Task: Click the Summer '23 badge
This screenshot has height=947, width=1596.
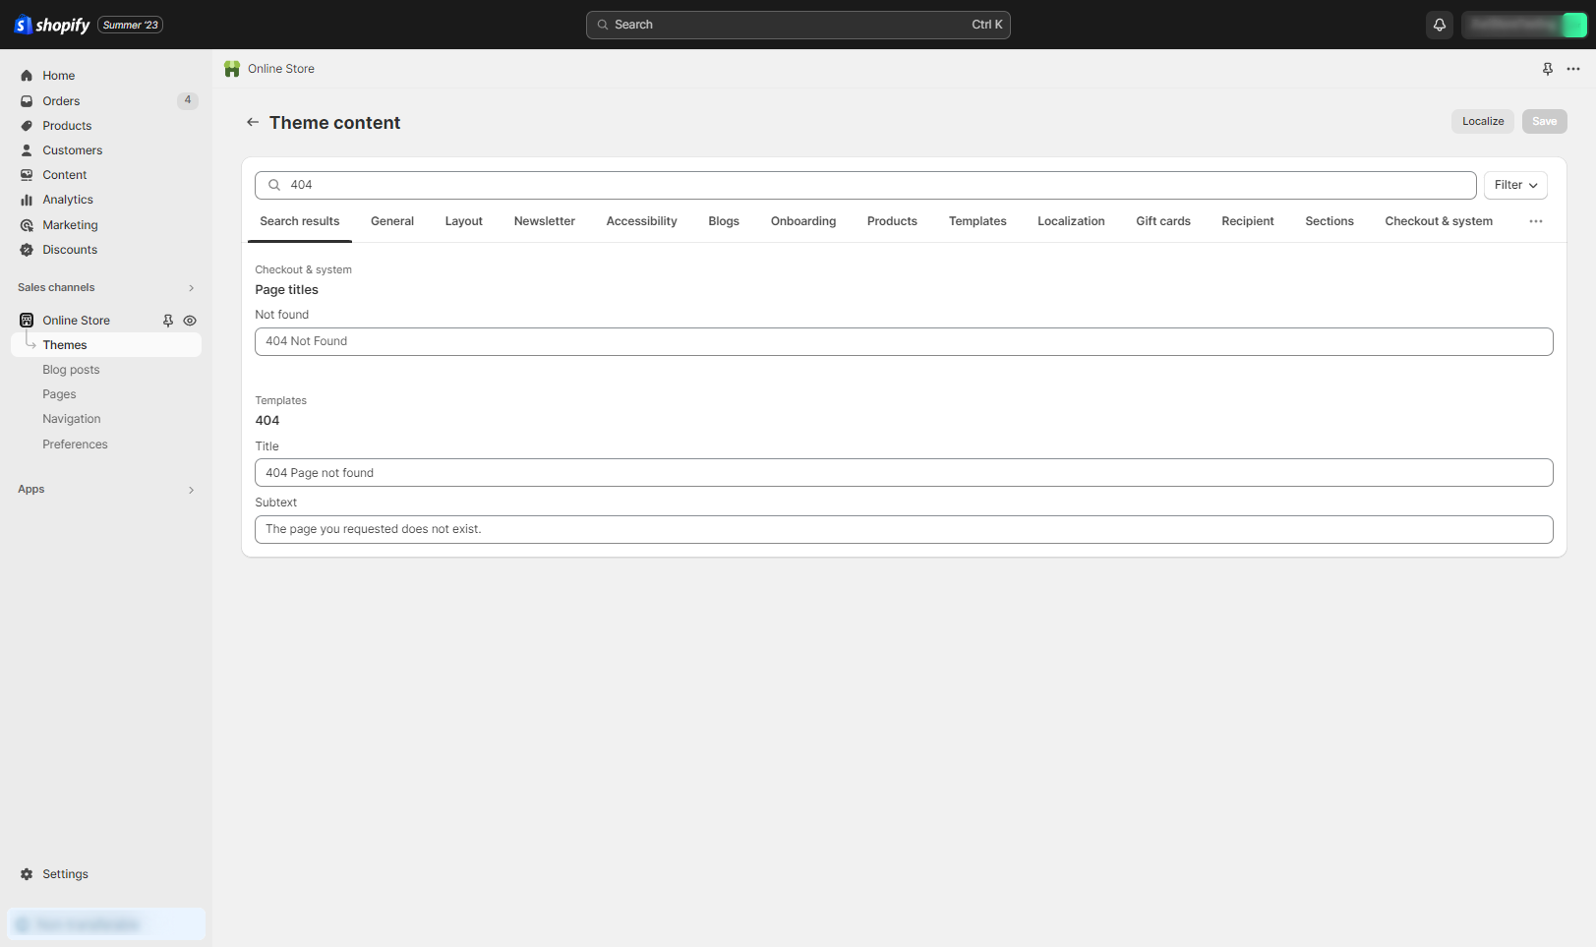Action: (130, 25)
